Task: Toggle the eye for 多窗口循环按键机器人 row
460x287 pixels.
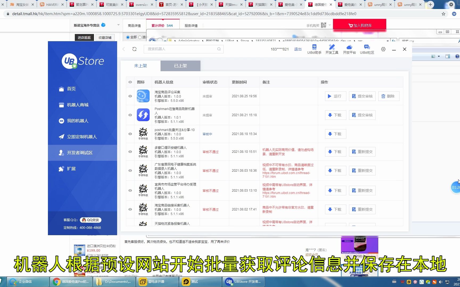Action: click(130, 152)
